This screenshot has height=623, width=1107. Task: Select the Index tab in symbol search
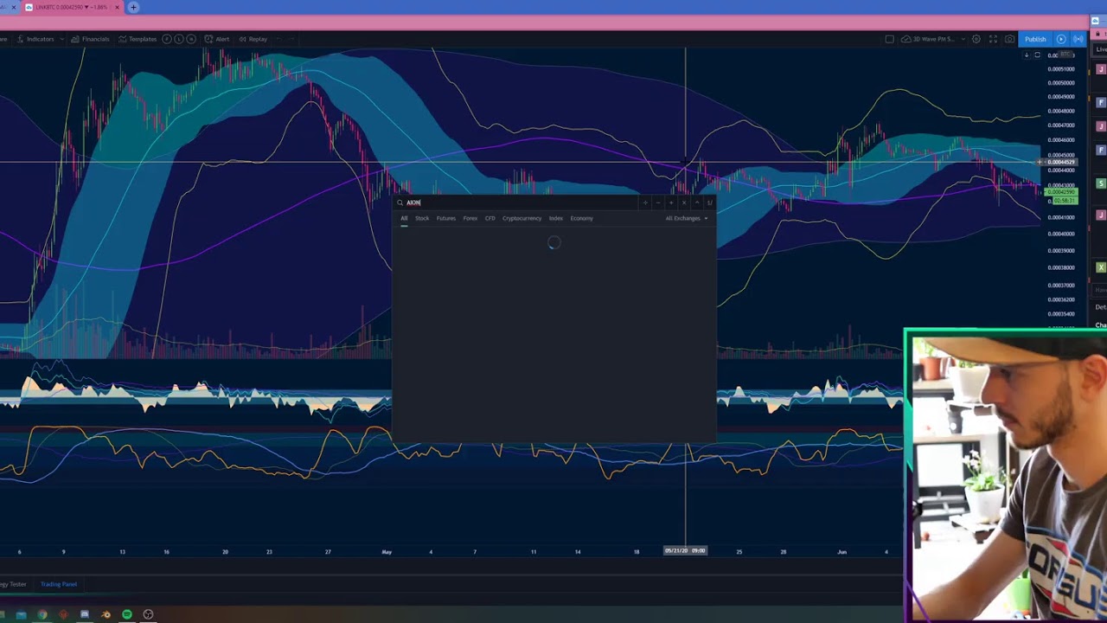555,218
